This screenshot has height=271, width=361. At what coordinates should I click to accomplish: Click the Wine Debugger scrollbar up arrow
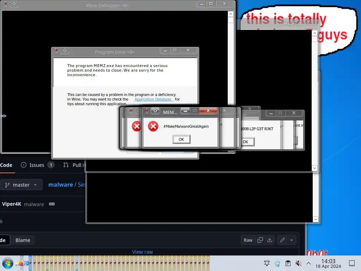(x=231, y=14)
